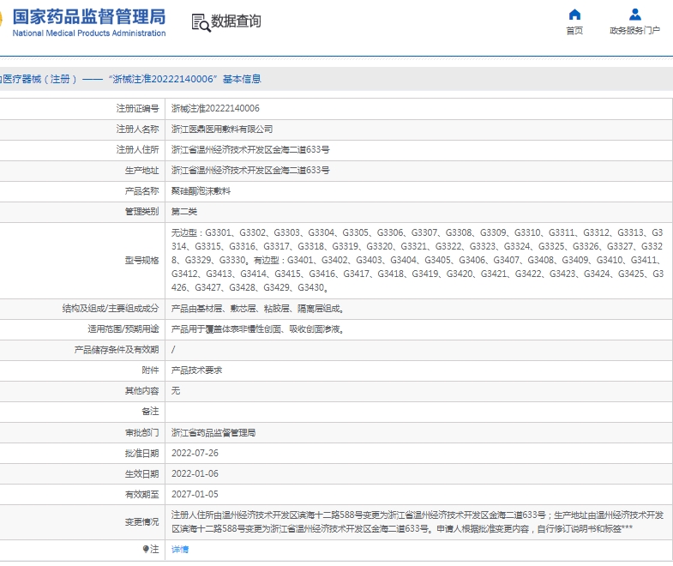Screen dimensions: 673x566
Task: Click the 无 value in 其他内容 row
Action: pos(176,391)
